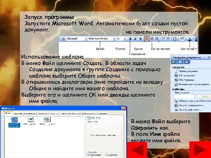Click the Из имеющегося документа link

194,84
